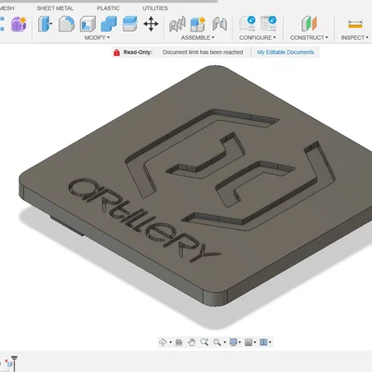The width and height of the screenshot is (372, 372).
Task: Open the Display Settings dropdown arrow
Action: (x=240, y=342)
